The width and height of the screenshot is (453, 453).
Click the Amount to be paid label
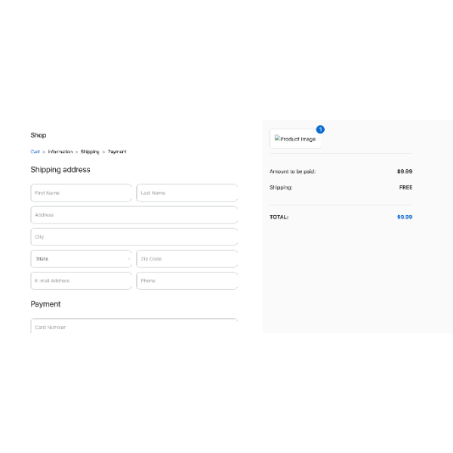click(293, 171)
